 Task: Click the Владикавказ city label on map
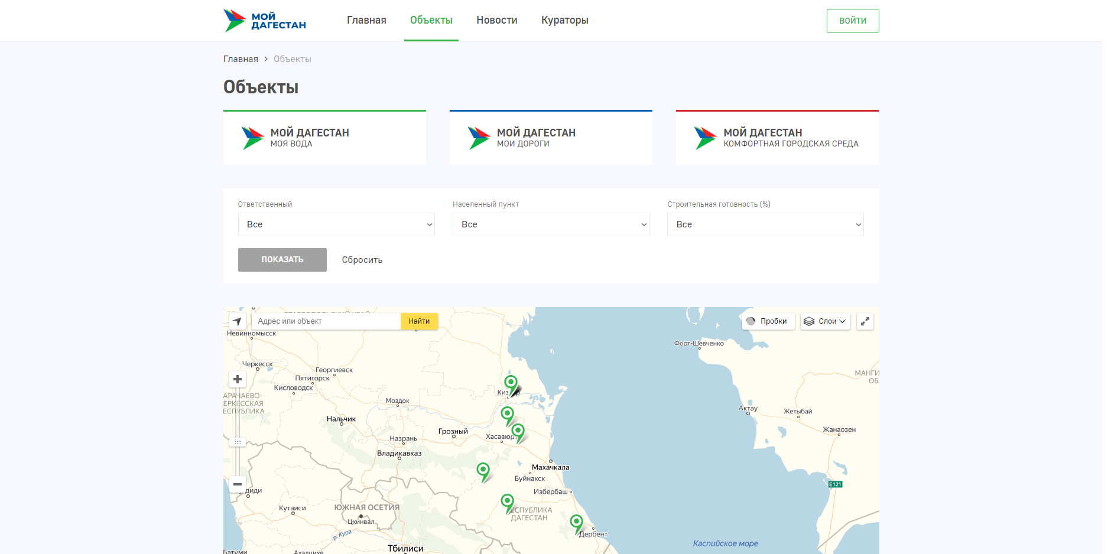click(x=399, y=453)
